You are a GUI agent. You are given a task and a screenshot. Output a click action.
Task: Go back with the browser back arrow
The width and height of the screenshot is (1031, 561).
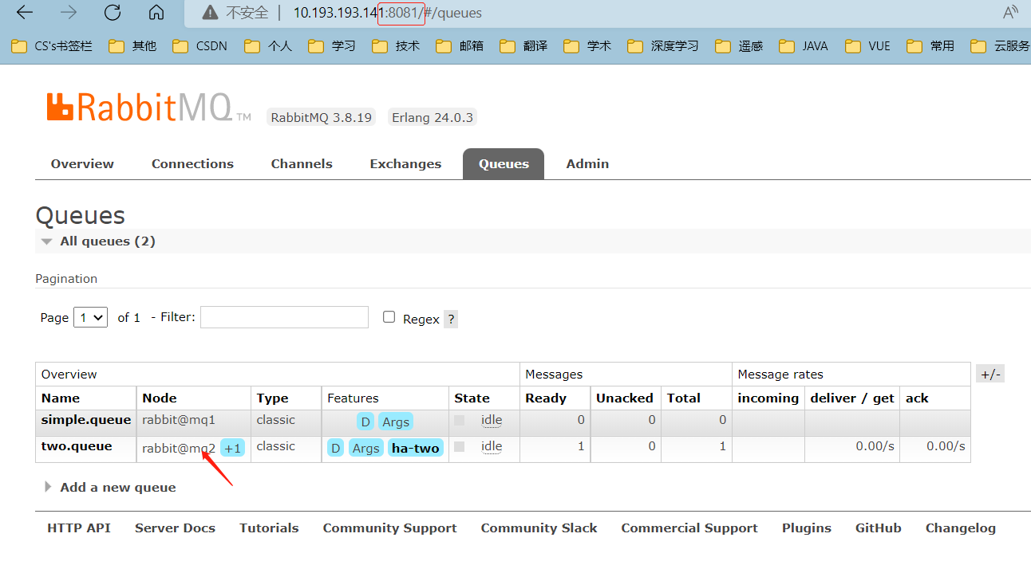click(25, 13)
